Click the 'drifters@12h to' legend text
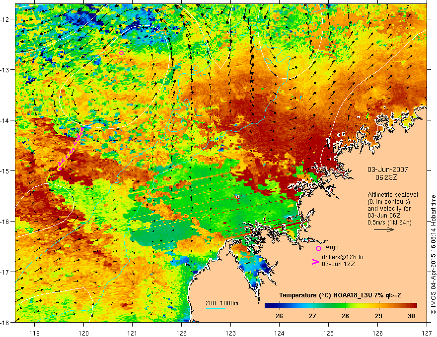The width and height of the screenshot is (437, 337). tap(343, 257)
